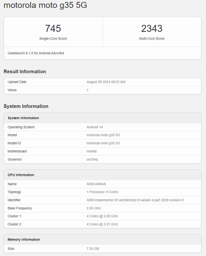
Task: Click the motherboard value manila
Action: click(91, 151)
